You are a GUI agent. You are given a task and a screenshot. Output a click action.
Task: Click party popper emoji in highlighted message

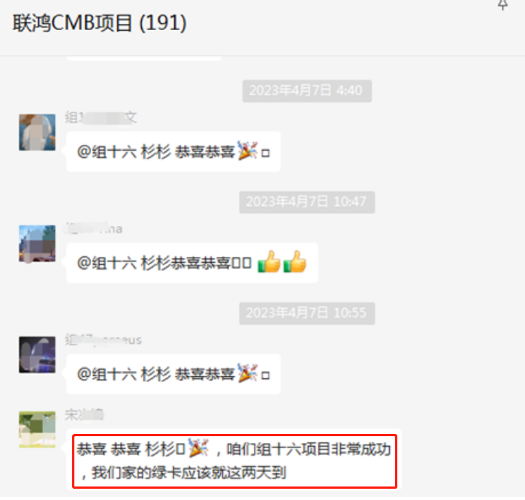(x=198, y=447)
